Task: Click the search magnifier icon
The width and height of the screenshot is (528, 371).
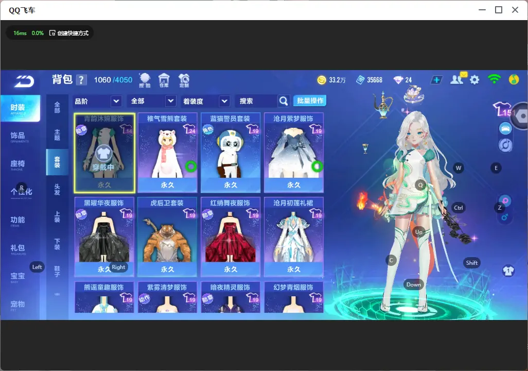Action: click(284, 101)
